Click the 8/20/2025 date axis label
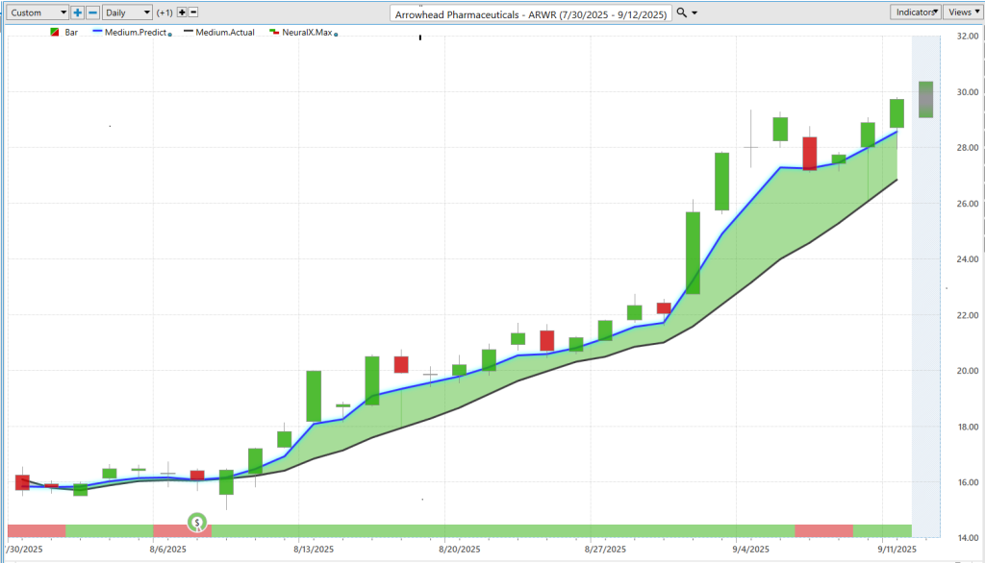 coord(459,550)
